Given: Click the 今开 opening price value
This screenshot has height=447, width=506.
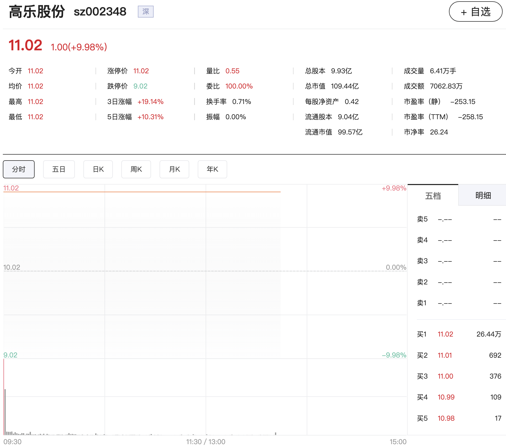Looking at the screenshot, I should [35, 71].
